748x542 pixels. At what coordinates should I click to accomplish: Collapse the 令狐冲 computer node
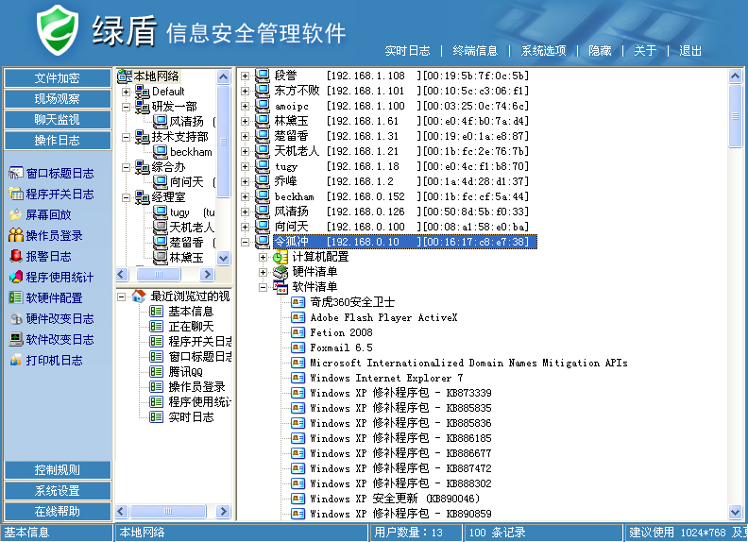pos(245,242)
